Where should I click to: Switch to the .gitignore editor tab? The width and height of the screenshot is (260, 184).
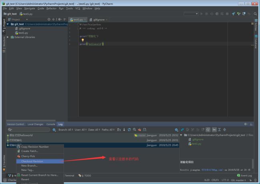point(99,20)
